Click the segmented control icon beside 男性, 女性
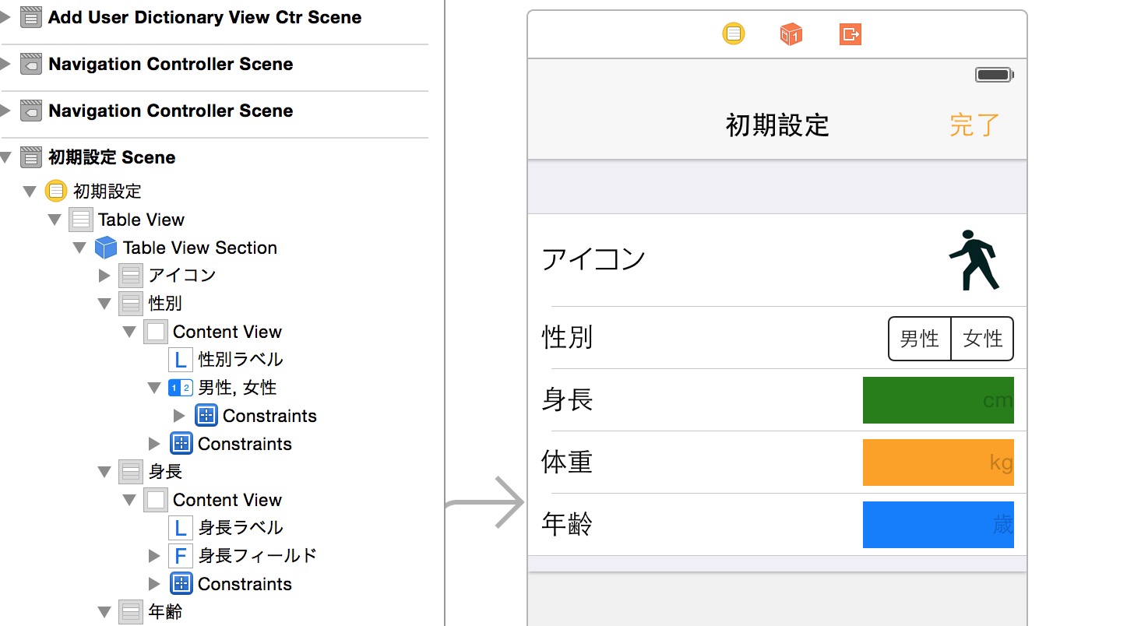The image size is (1134, 626). (180, 387)
